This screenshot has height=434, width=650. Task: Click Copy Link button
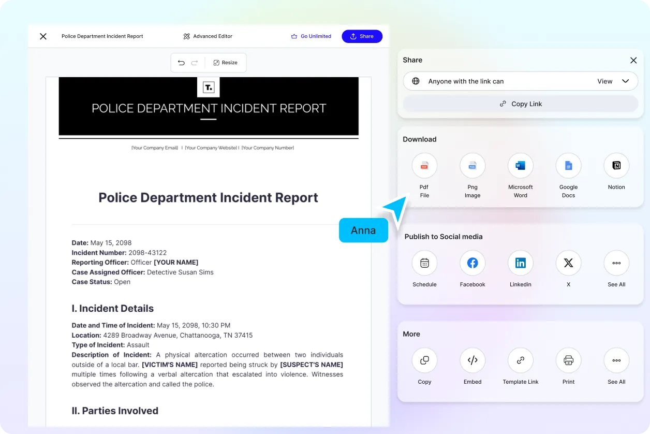[521, 104]
